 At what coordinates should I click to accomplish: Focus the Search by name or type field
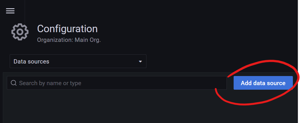pos(117,83)
